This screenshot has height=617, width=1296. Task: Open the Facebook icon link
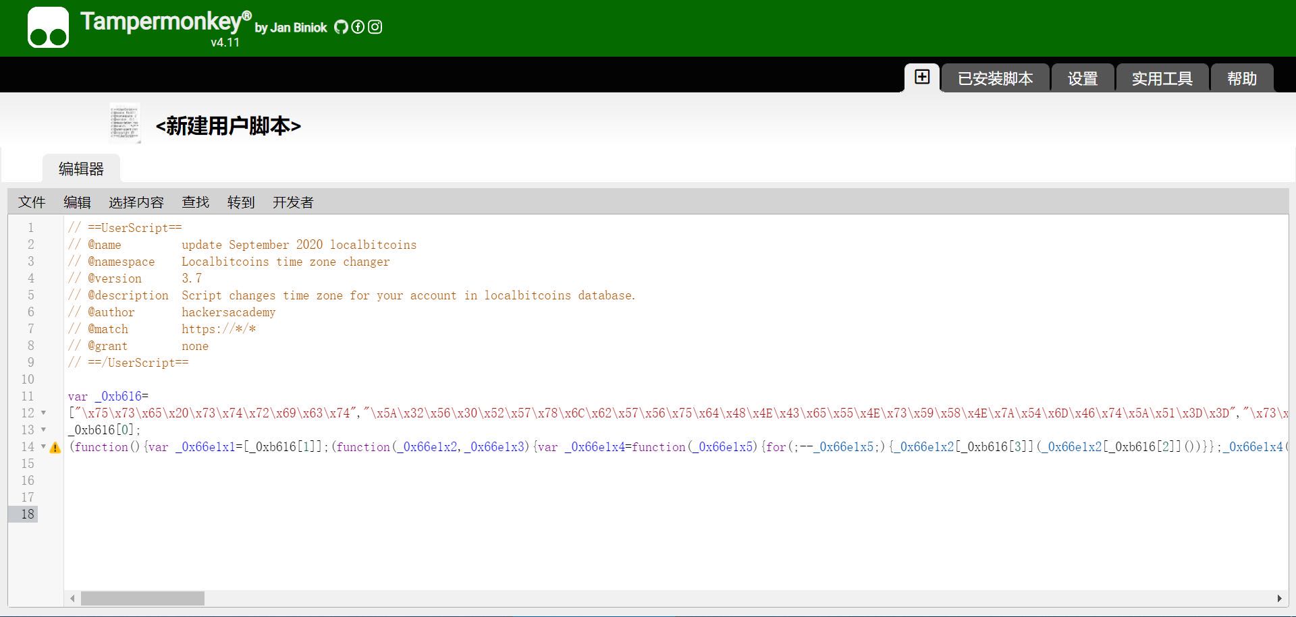click(358, 27)
